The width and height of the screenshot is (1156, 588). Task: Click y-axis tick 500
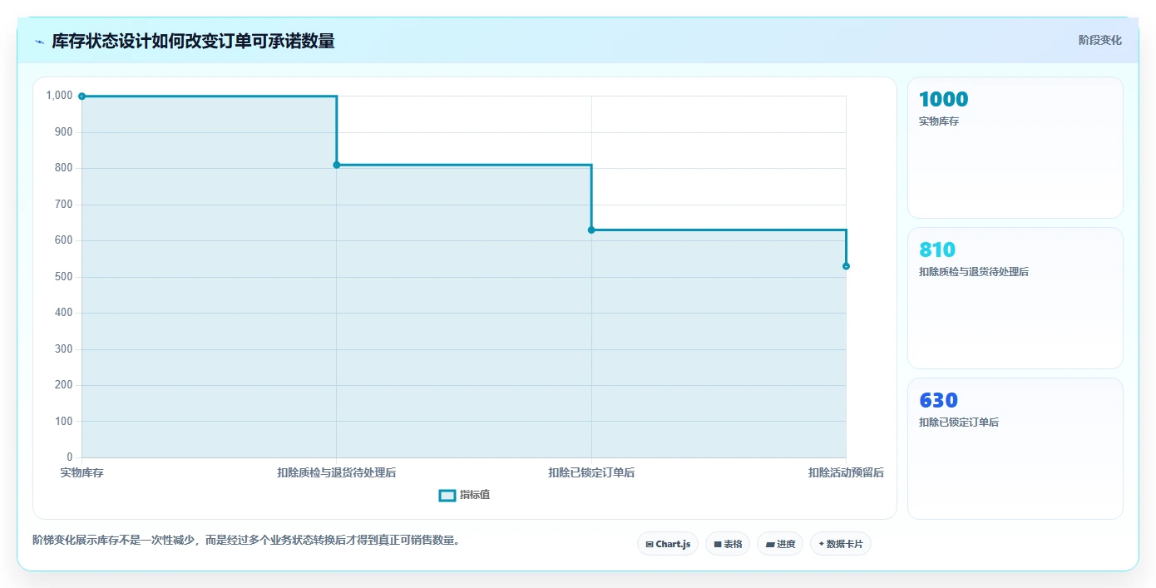pos(64,277)
